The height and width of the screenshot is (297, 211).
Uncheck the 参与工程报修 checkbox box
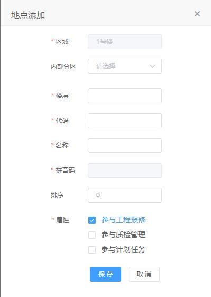point(92,220)
